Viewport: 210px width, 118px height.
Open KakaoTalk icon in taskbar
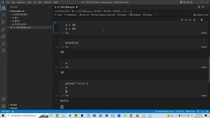pos(76,115)
